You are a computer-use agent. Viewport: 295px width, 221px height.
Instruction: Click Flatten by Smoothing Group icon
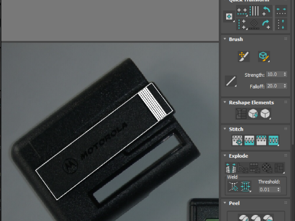pos(255,168)
